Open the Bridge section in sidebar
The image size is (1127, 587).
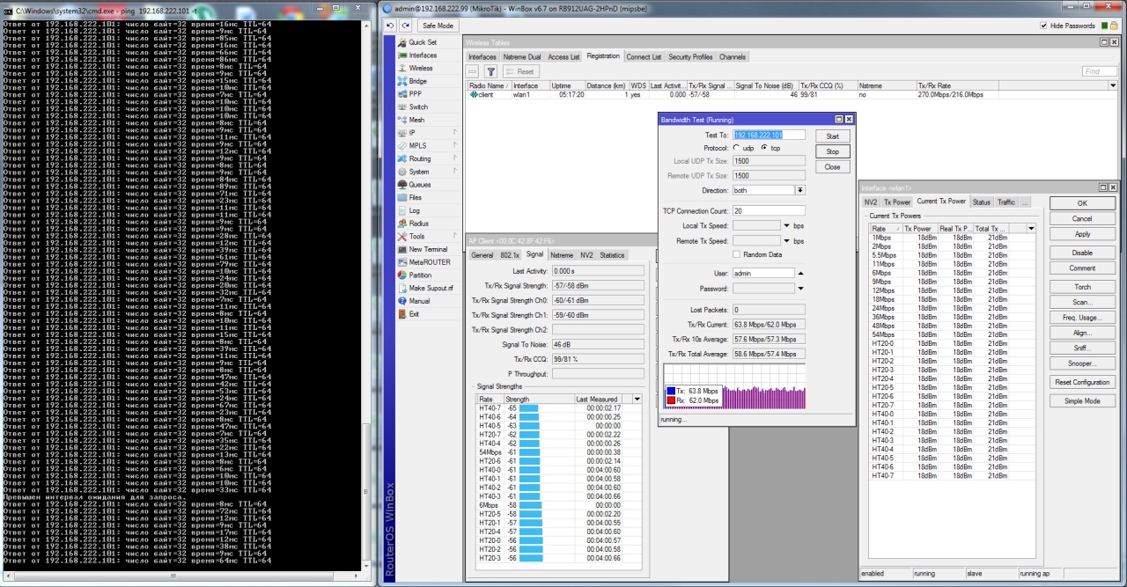[x=417, y=81]
